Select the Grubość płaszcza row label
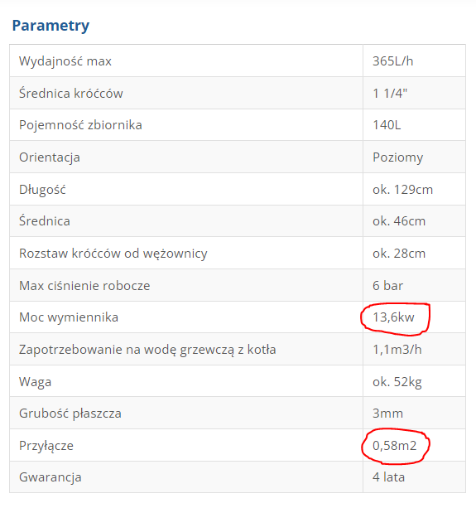Viewport: 476px width, 508px height. click(x=70, y=414)
